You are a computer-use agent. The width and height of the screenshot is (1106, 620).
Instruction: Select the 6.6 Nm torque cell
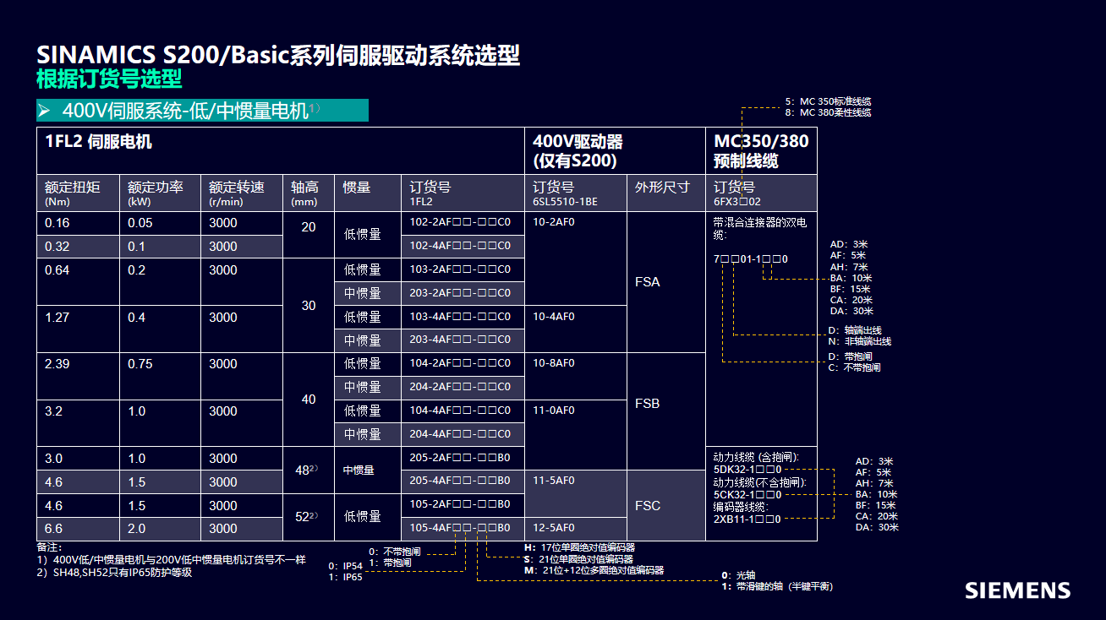pos(78,529)
